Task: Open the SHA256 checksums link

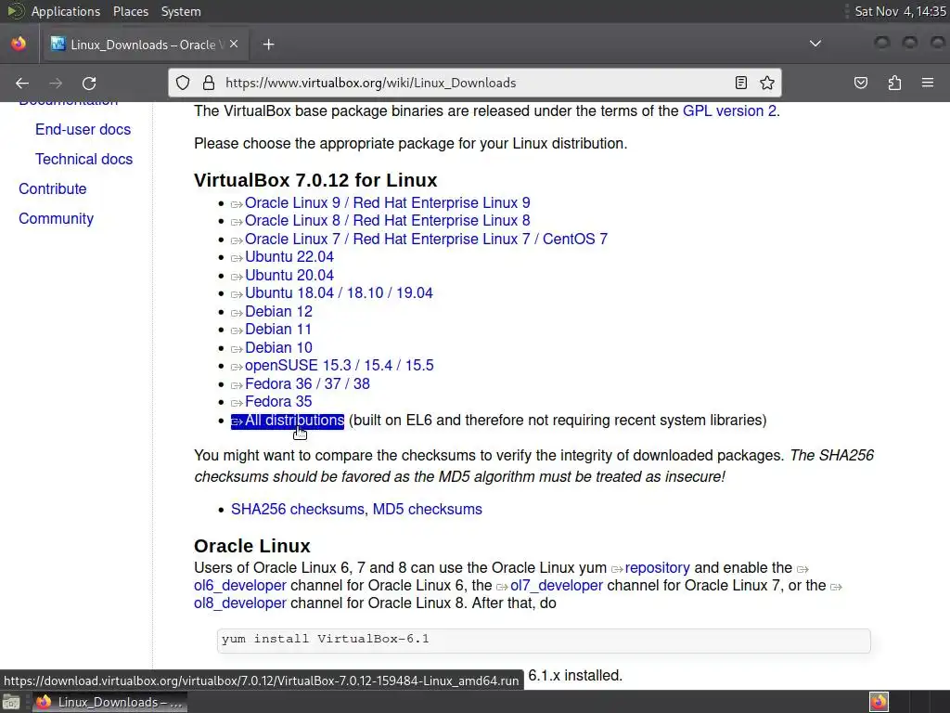Action: 298,510
